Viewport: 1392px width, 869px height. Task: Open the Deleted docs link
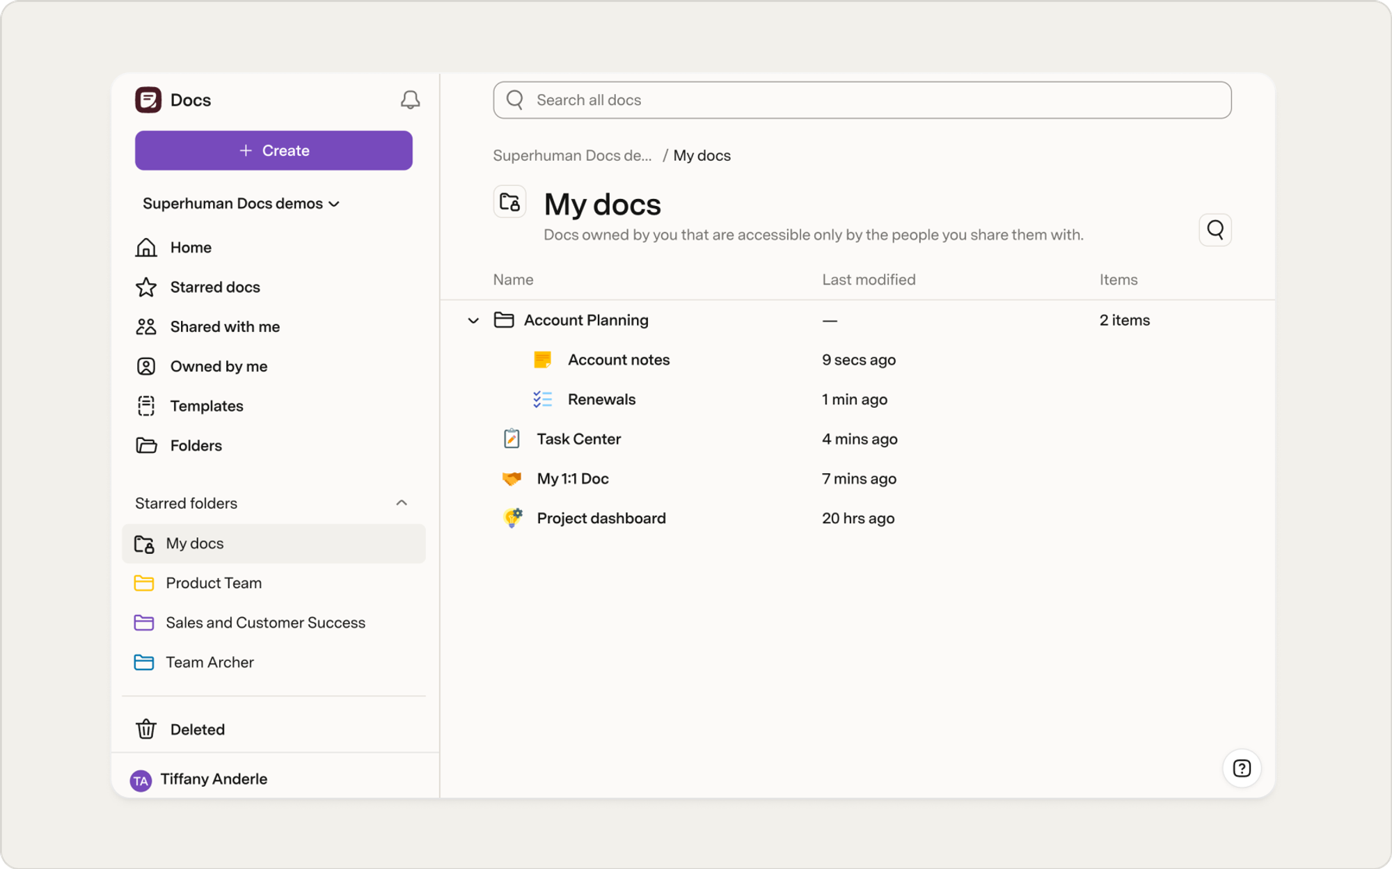click(198, 729)
